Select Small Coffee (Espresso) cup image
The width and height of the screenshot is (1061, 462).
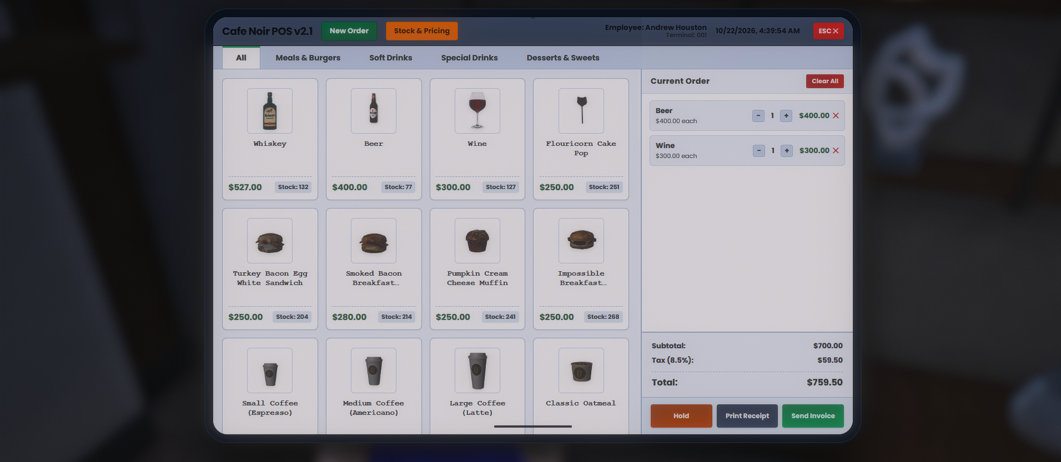(x=270, y=370)
